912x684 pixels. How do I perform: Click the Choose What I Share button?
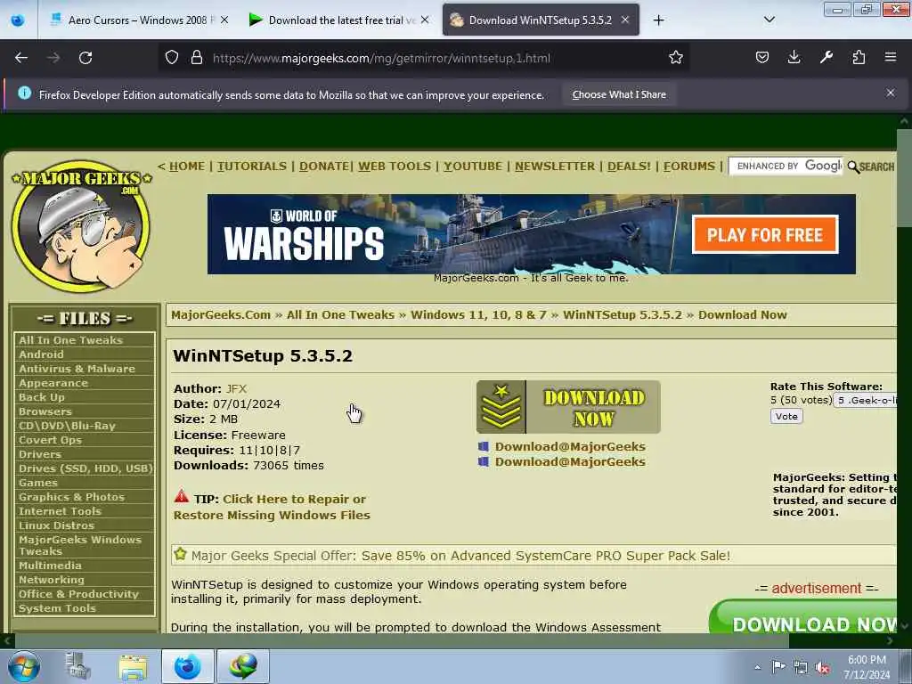coord(619,94)
